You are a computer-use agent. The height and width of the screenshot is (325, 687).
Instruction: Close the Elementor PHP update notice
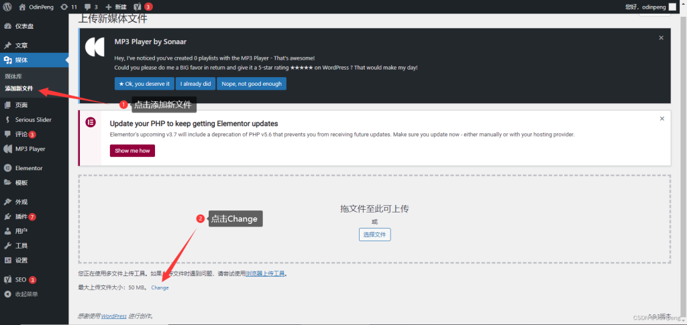662,119
